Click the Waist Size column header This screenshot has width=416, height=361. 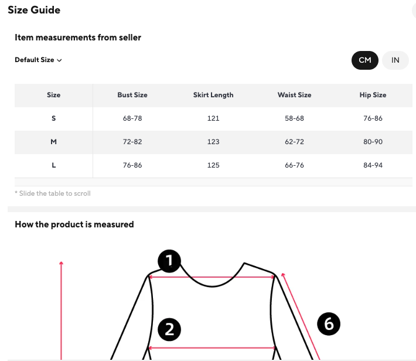point(294,95)
